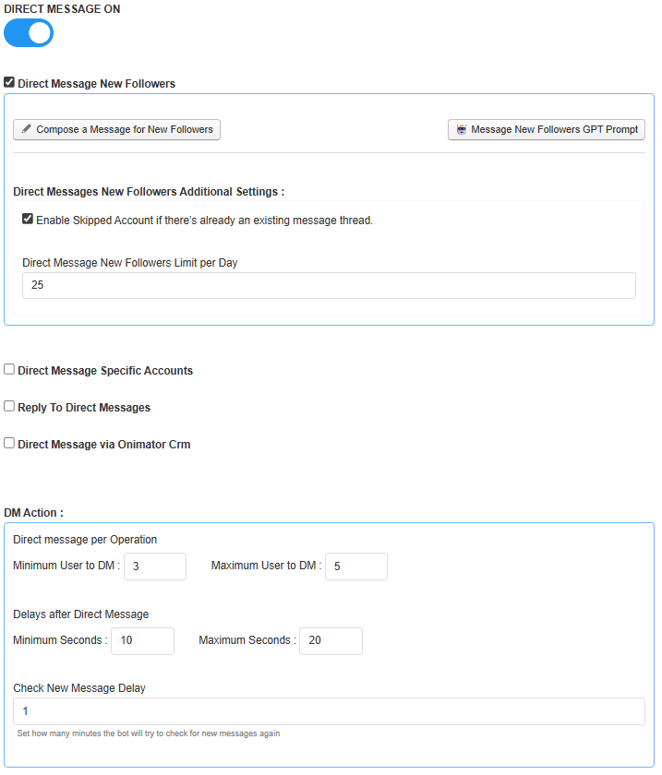Screen dimensions: 662x775
Task: Enable Direct Message via Onimator Crm
Action: pos(8,442)
